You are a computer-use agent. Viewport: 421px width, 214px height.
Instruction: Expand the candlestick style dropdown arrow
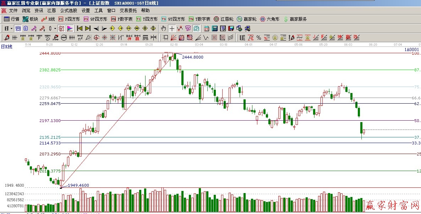[x=55, y=28]
